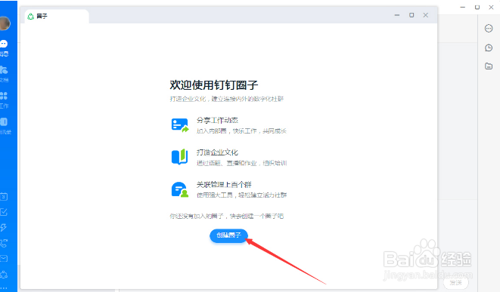Image resolution: width=500 pixels, height=292 pixels.
Task: Open the Contacts section in the sidebar
Action: pyautogui.click(x=5, y=126)
